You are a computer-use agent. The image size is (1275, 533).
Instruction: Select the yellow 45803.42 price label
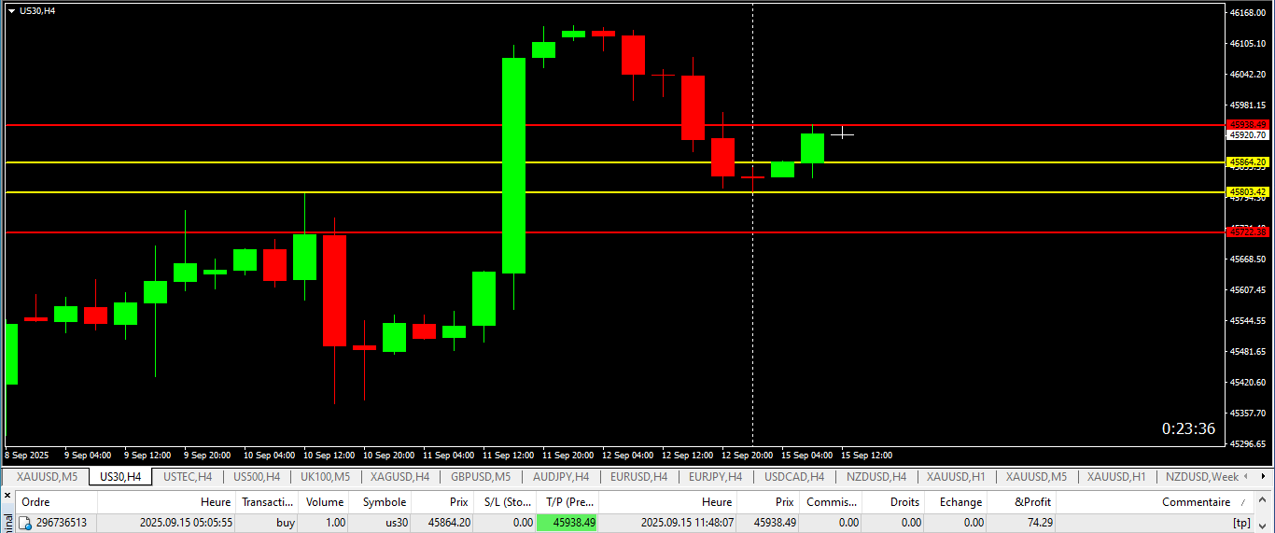tap(1248, 191)
